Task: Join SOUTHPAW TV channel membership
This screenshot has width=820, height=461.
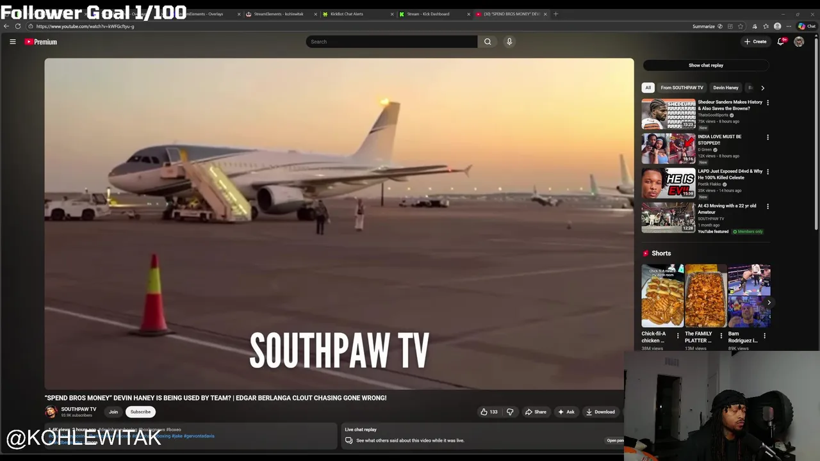Action: 113,412
